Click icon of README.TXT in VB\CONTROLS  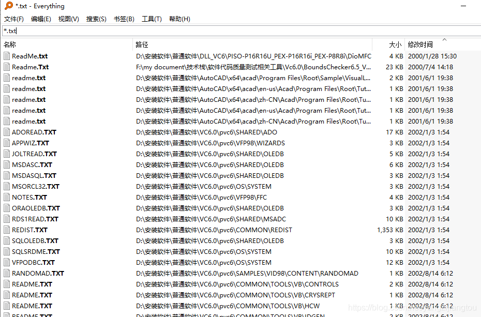(x=7, y=284)
